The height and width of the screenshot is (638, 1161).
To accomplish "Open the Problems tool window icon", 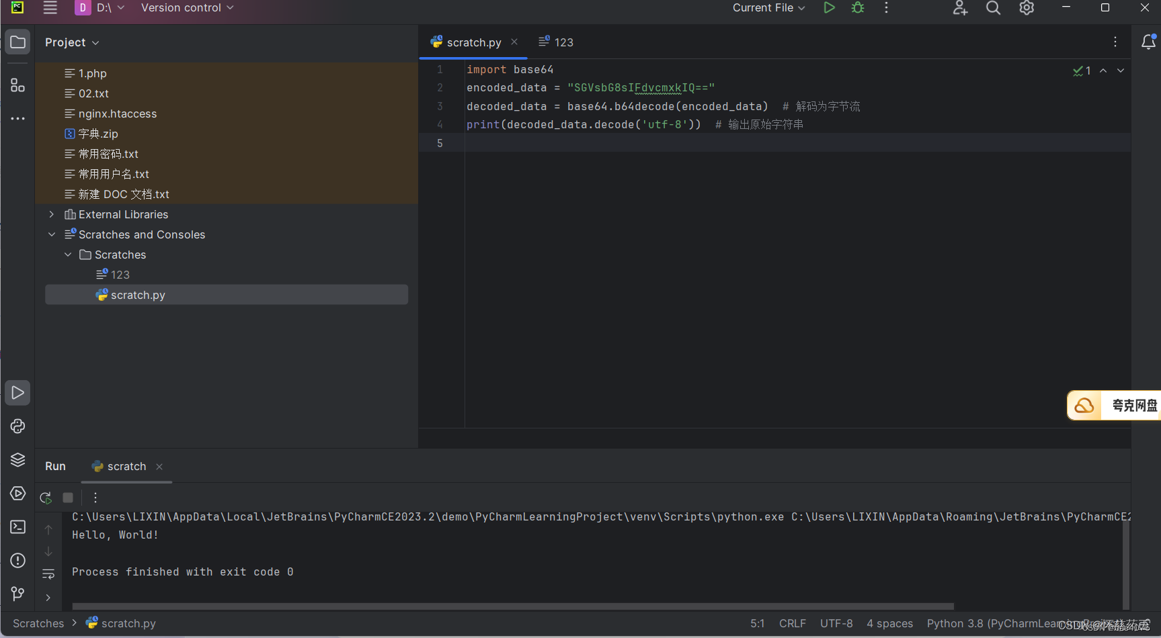I will [x=17, y=560].
